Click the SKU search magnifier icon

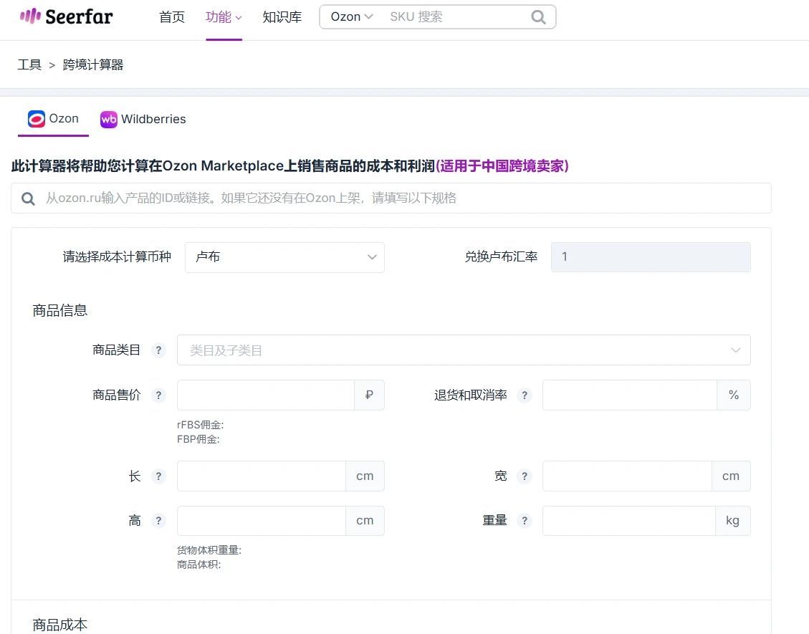point(538,17)
